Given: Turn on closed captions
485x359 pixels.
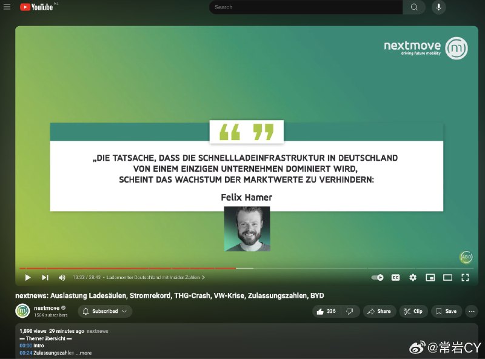Looking at the screenshot, I should pyautogui.click(x=395, y=277).
